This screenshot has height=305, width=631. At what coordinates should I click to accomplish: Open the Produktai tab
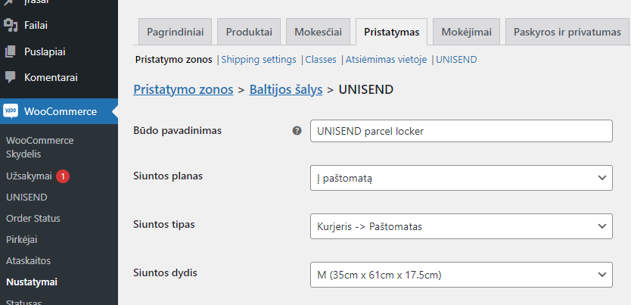(249, 32)
